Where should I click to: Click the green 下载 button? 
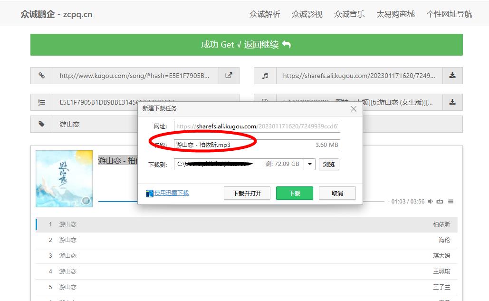pyautogui.click(x=295, y=194)
